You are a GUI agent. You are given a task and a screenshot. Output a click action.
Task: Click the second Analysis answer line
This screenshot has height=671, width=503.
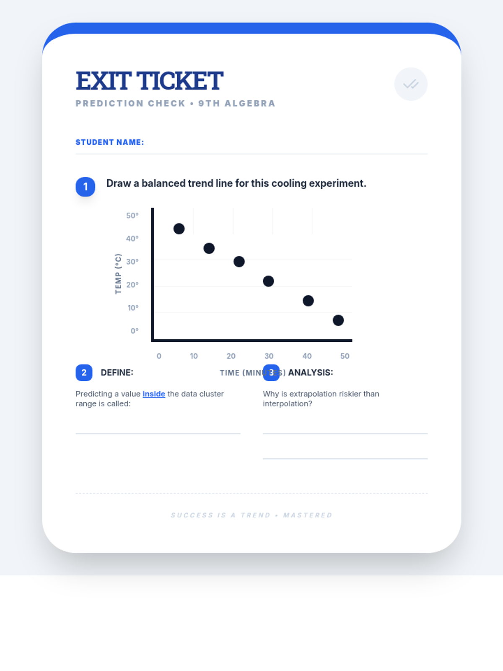[x=345, y=458]
